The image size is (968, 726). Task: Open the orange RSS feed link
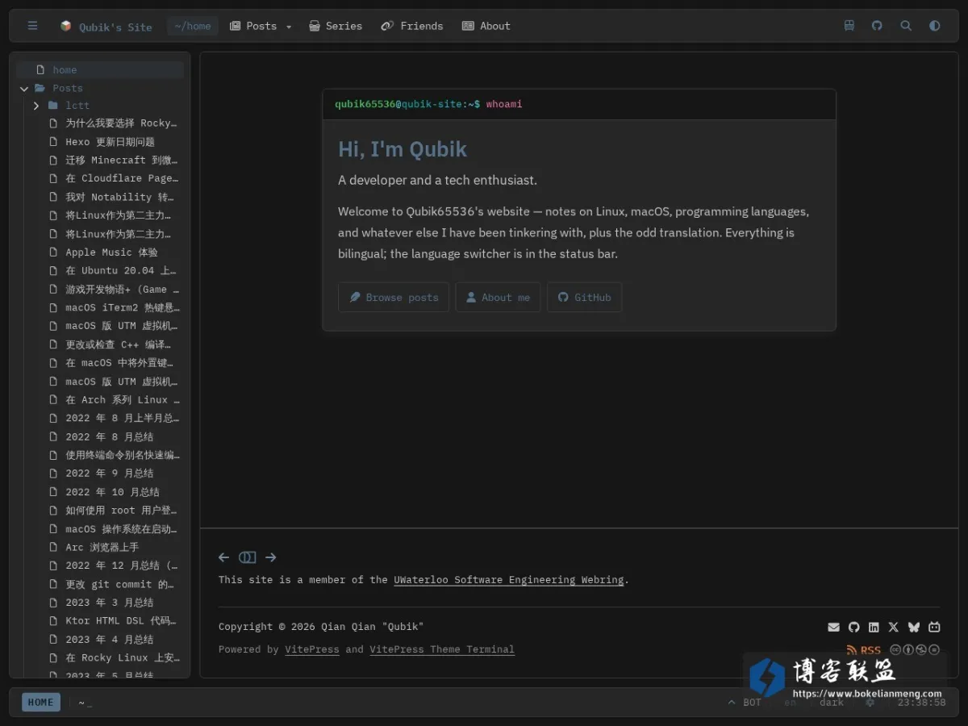click(x=863, y=650)
